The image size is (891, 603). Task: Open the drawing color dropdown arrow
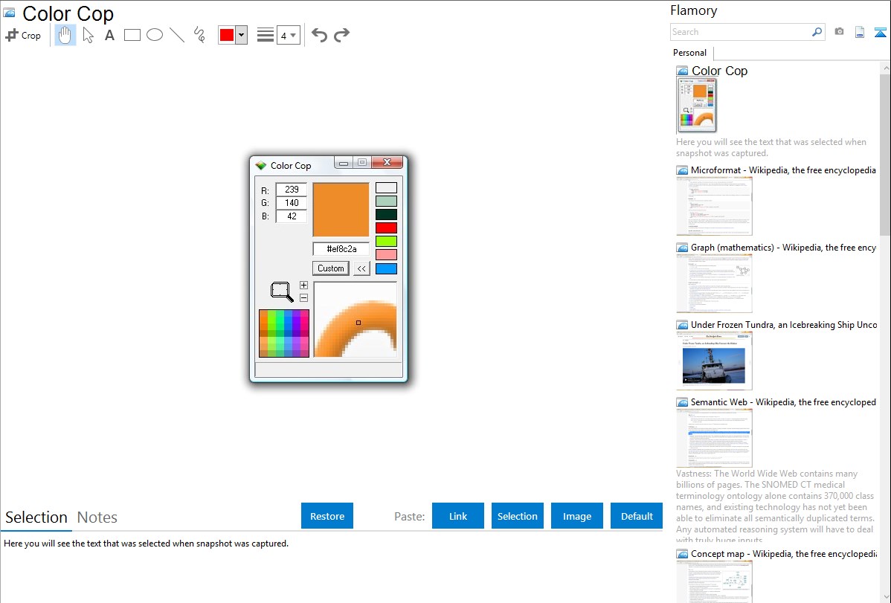tap(242, 35)
